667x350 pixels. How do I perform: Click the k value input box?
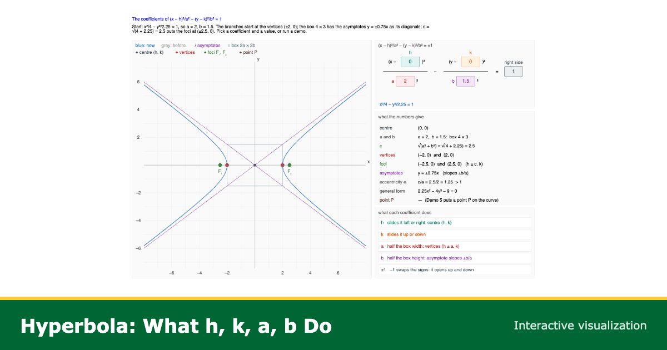(x=470, y=62)
